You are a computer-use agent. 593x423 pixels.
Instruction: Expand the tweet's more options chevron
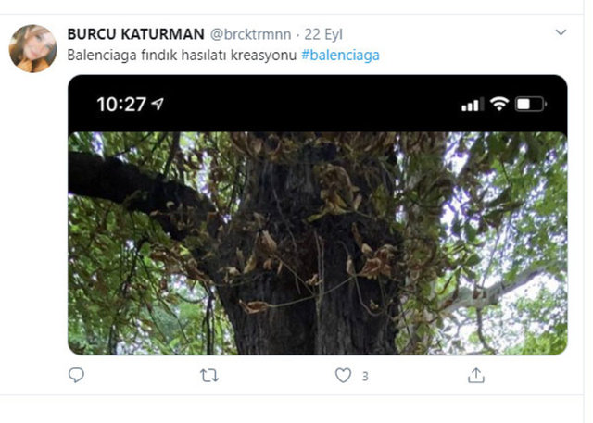(x=560, y=33)
